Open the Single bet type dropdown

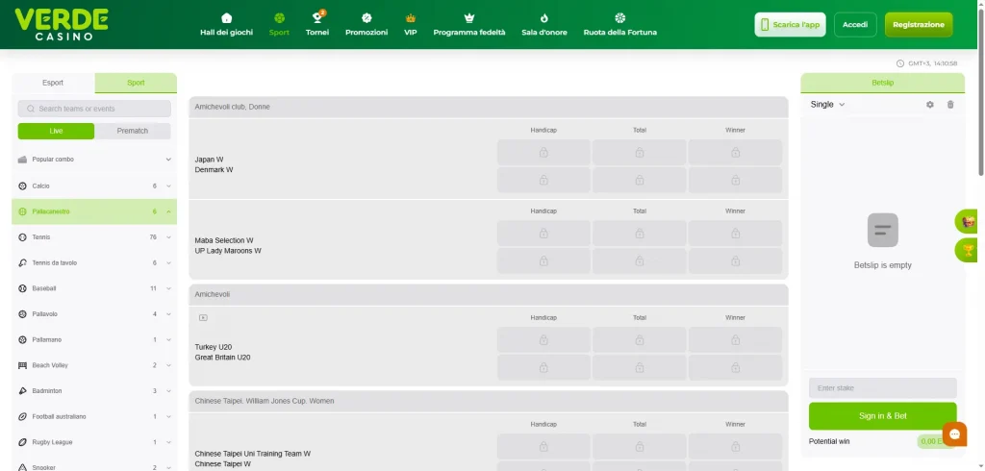tap(827, 105)
